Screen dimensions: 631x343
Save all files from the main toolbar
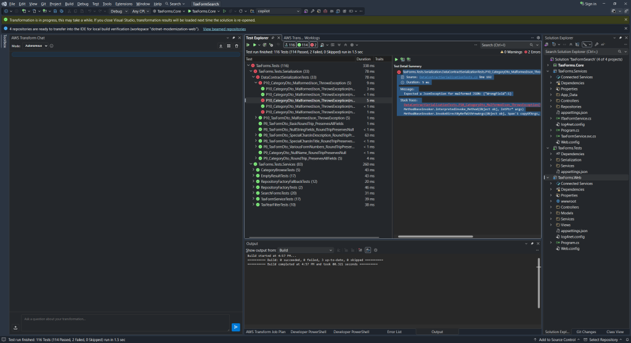point(62,11)
